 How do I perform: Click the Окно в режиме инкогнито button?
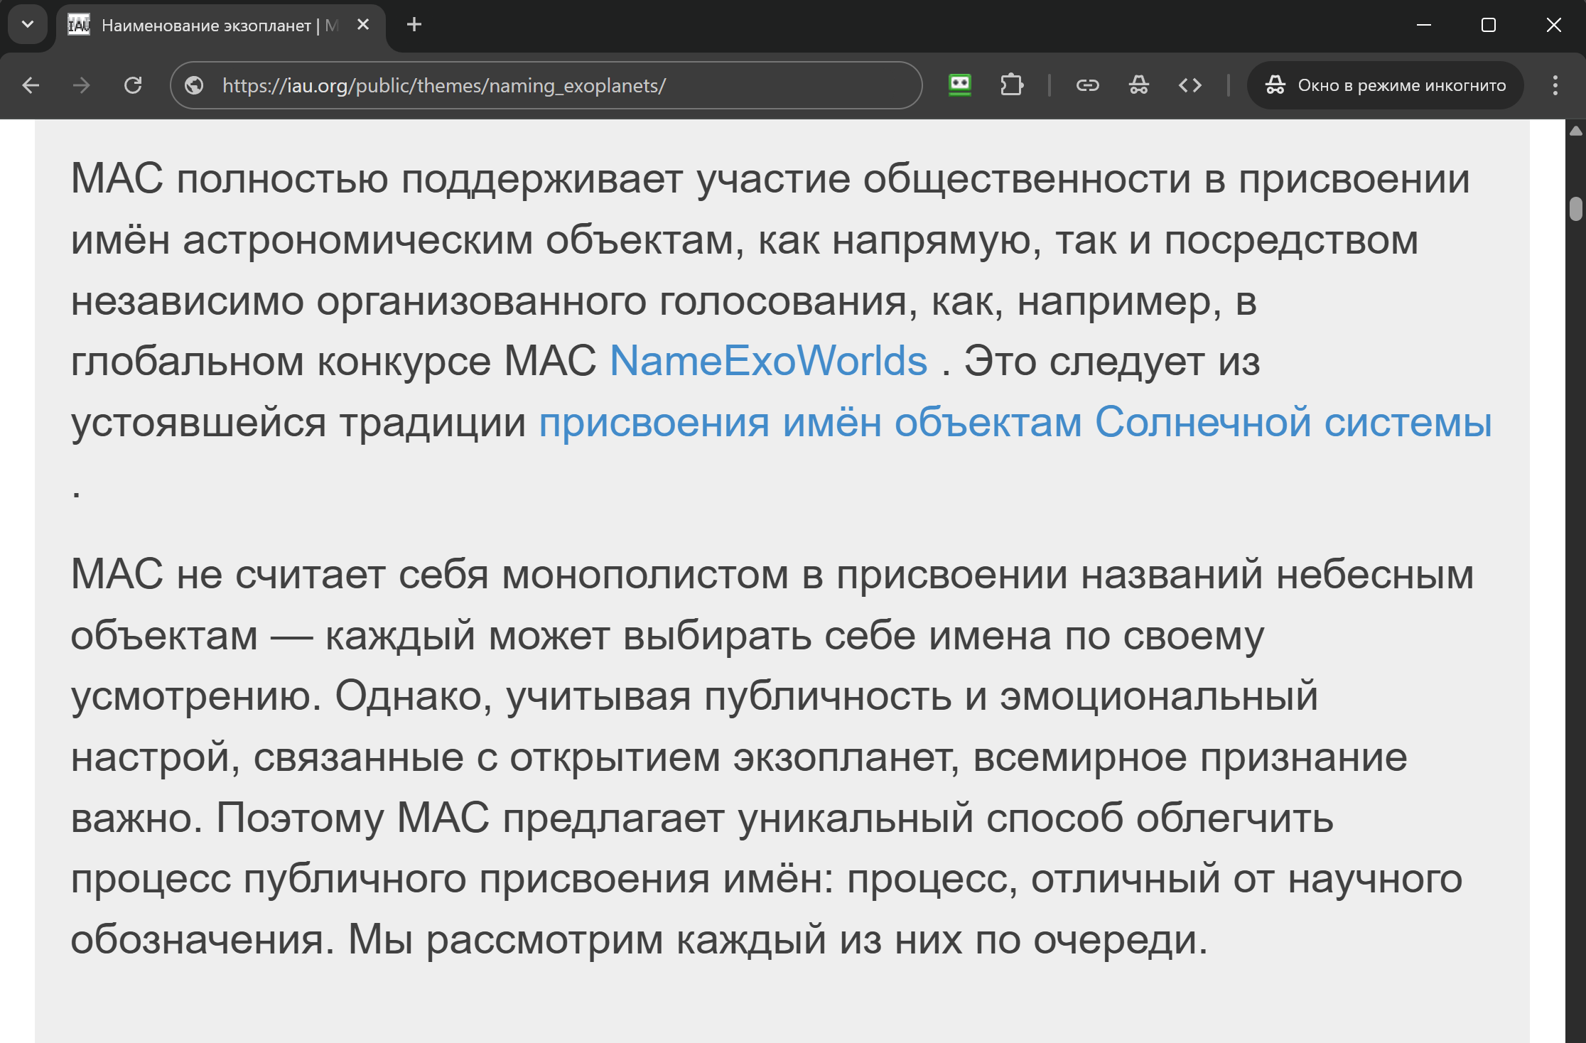coord(1385,85)
